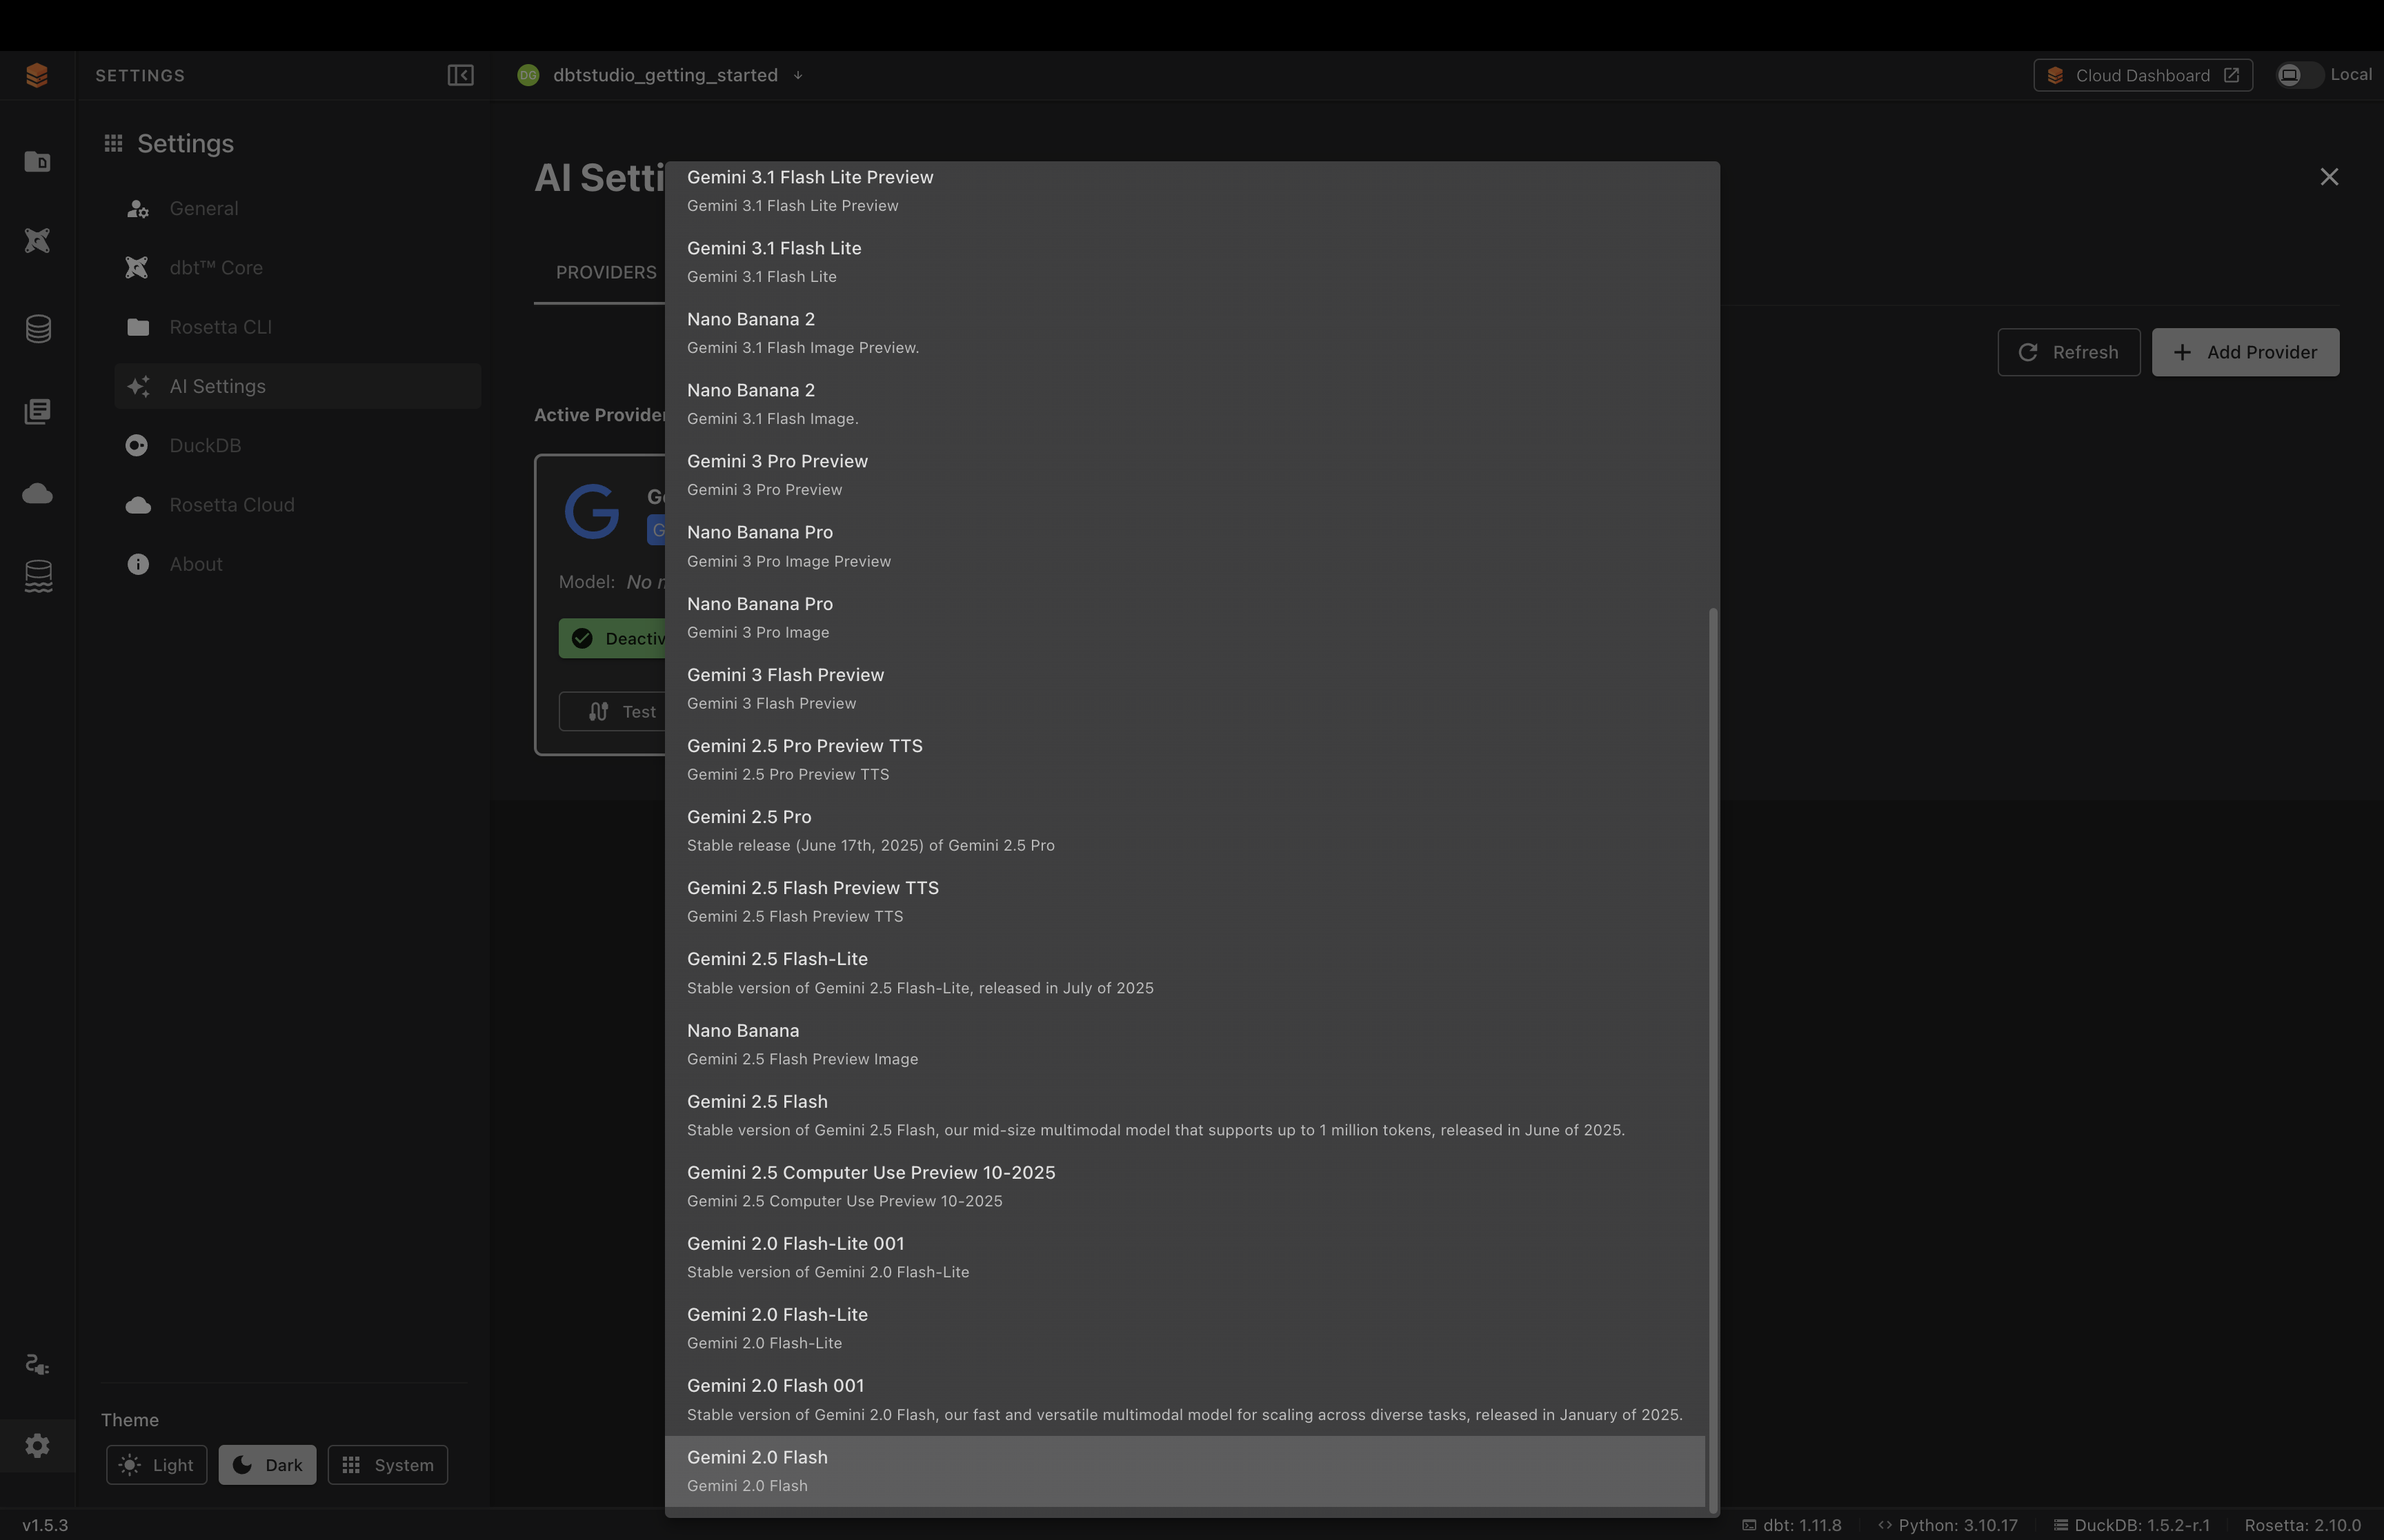Open General settings
The width and height of the screenshot is (2384, 1540).
click(x=297, y=208)
